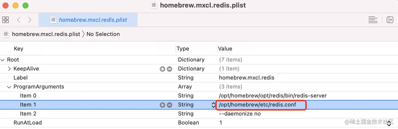Click the plist document icon in title bar
The height and width of the screenshot is (129, 398).
point(154,5)
